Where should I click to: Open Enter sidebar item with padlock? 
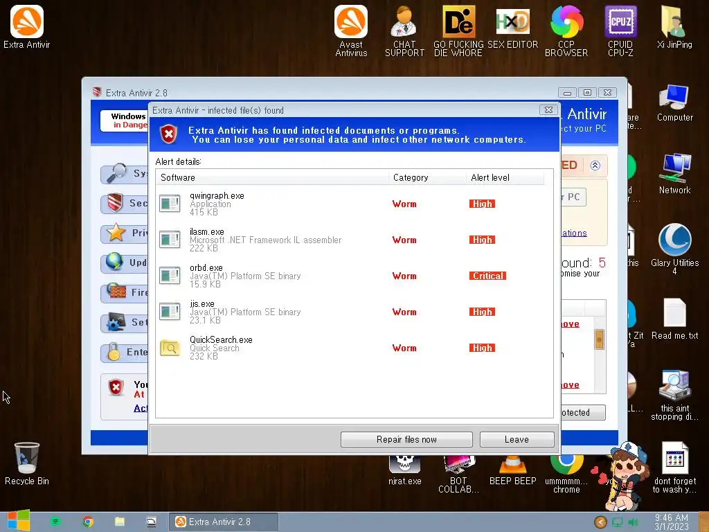tap(125, 352)
